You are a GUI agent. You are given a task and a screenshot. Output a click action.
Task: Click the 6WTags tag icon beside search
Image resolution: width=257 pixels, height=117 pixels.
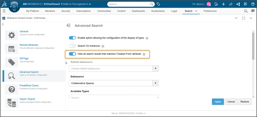click(x=158, y=4)
